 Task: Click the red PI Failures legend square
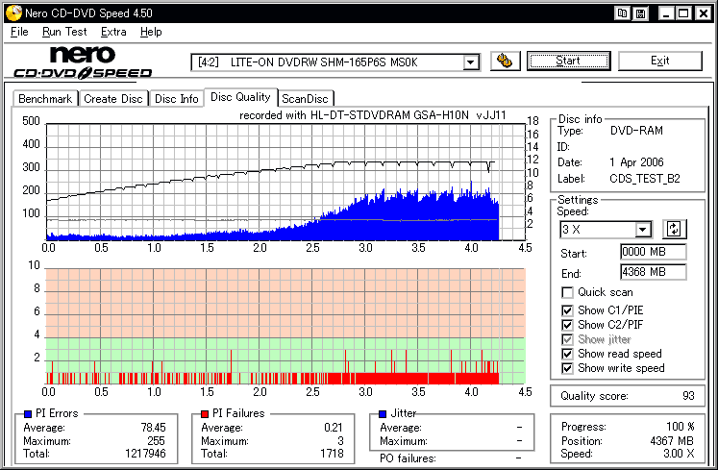tap(205, 413)
